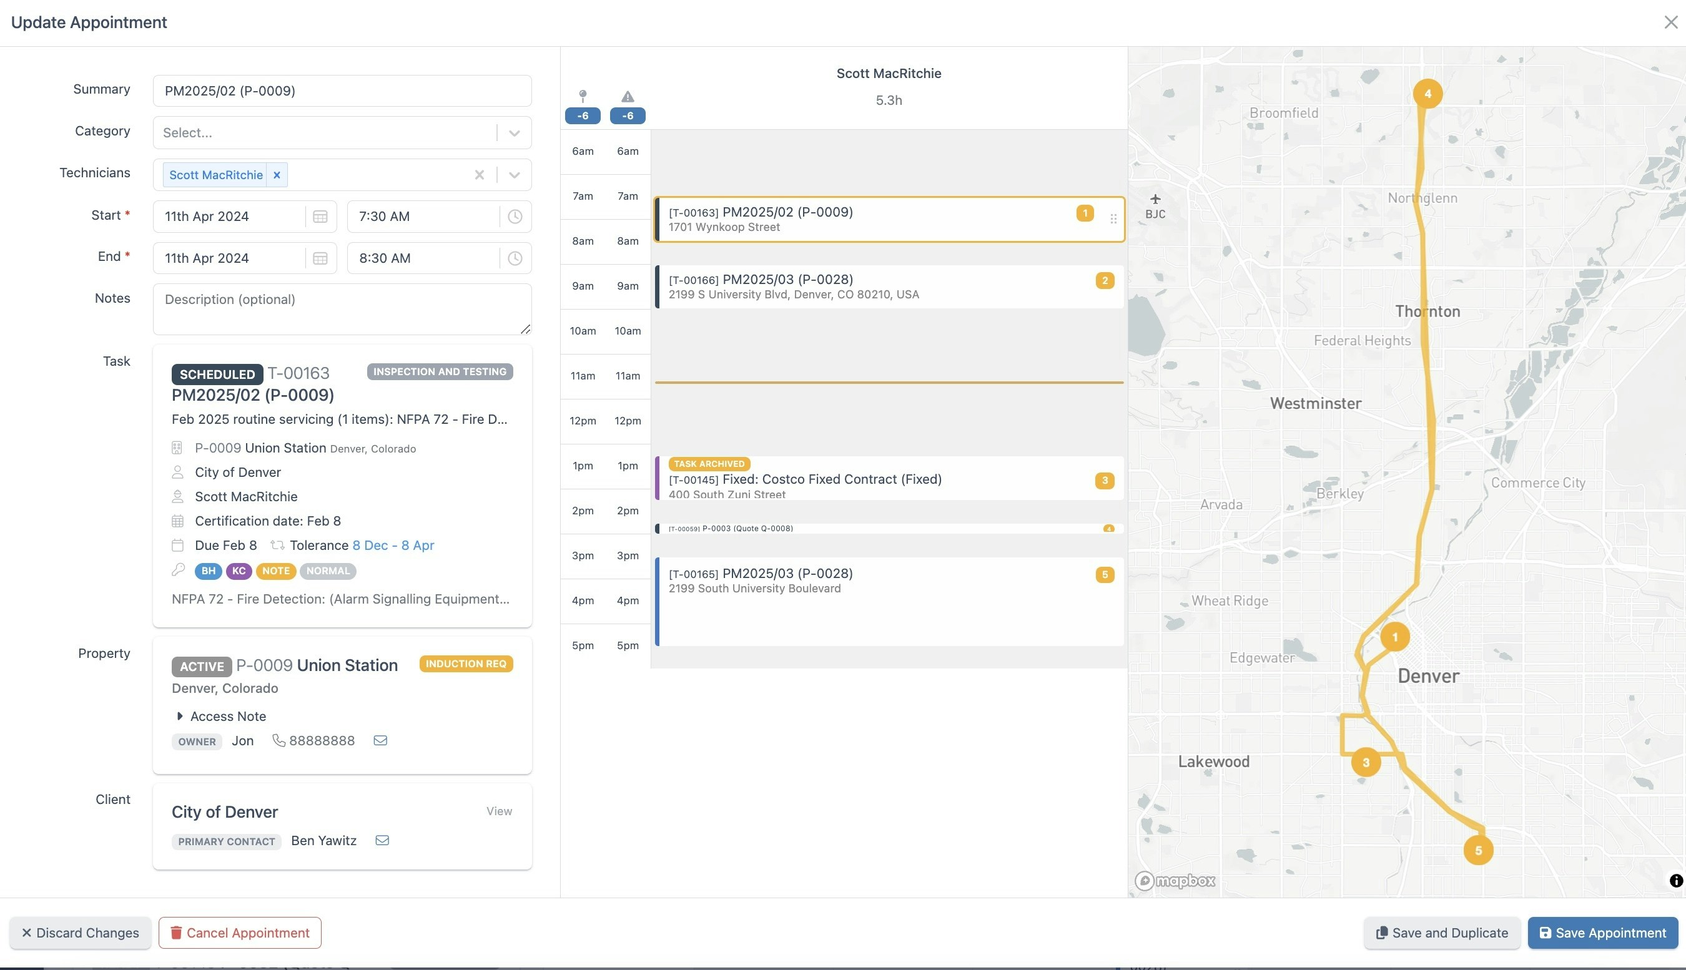Viewport: 1686px width, 970px height.
Task: Click Save and Duplicate button
Action: (1441, 933)
